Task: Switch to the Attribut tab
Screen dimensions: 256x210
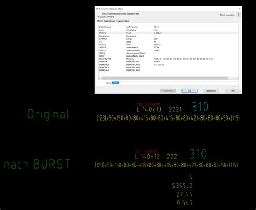Action: [x=99, y=21]
